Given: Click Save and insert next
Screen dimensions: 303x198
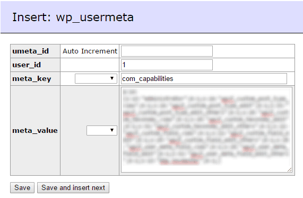Looking at the screenshot, I should pos(73,187).
